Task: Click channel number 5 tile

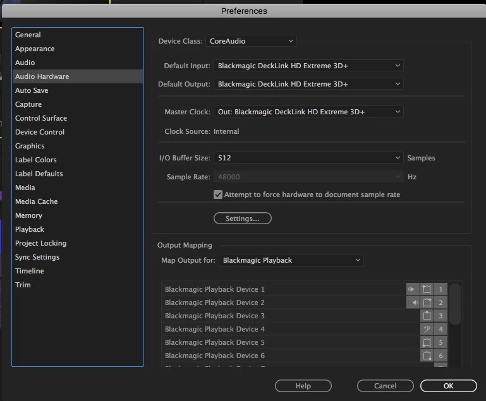Action: point(440,342)
